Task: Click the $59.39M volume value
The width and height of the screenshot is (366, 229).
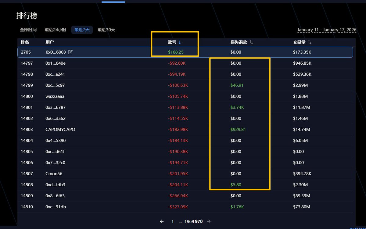Action: [x=302, y=196]
